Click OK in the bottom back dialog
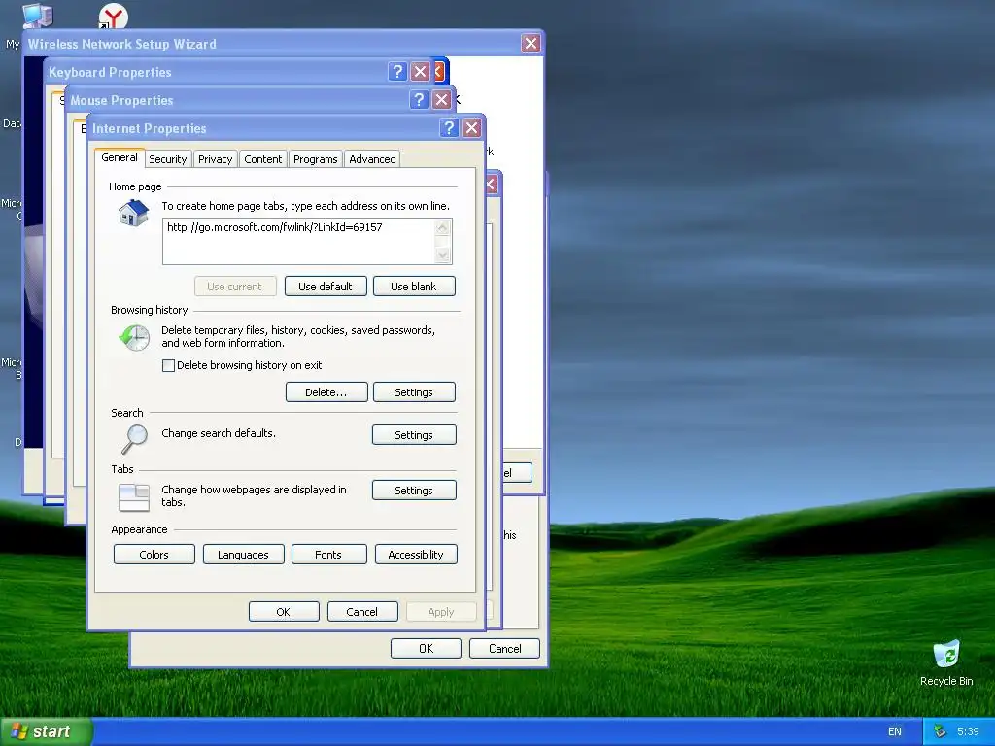The height and width of the screenshot is (746, 995). pyautogui.click(x=426, y=648)
